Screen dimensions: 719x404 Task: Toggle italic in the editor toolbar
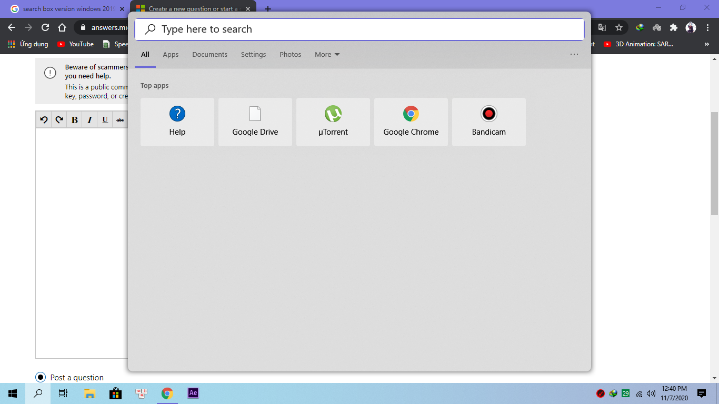coord(90,120)
